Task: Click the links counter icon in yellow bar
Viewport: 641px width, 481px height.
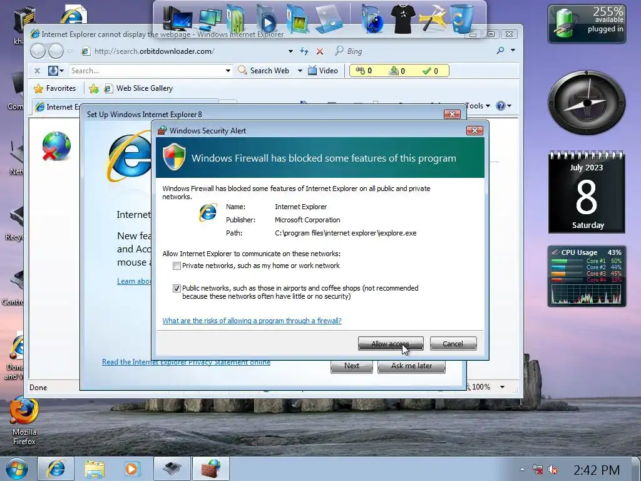Action: tap(360, 71)
